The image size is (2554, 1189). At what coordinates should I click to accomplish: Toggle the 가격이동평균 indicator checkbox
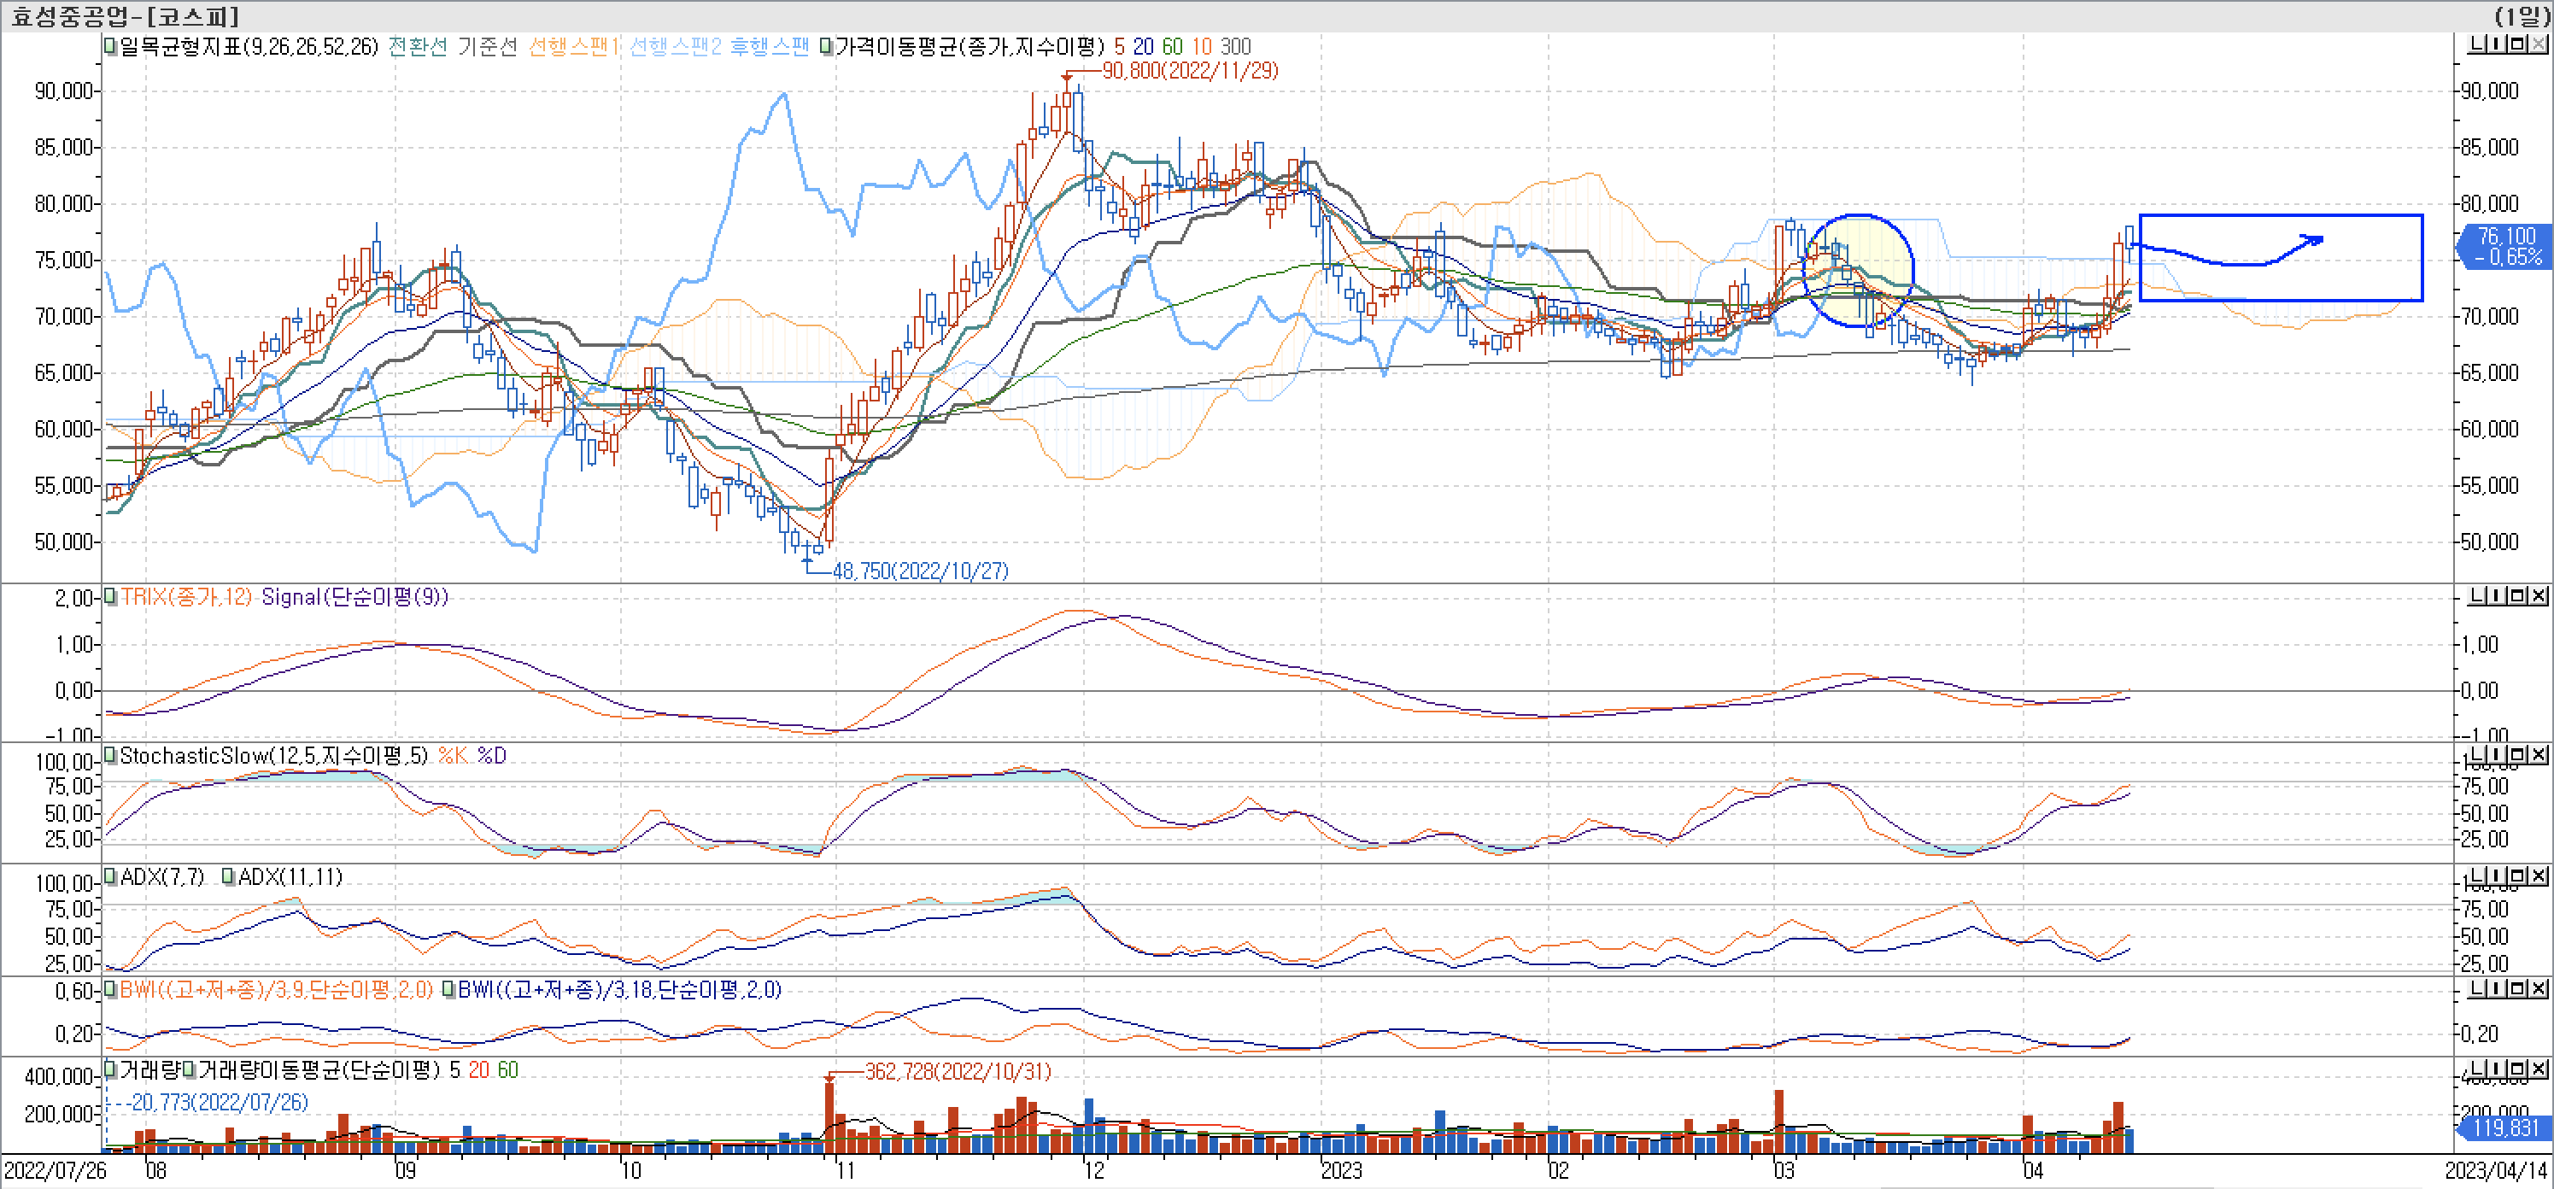pos(826,45)
